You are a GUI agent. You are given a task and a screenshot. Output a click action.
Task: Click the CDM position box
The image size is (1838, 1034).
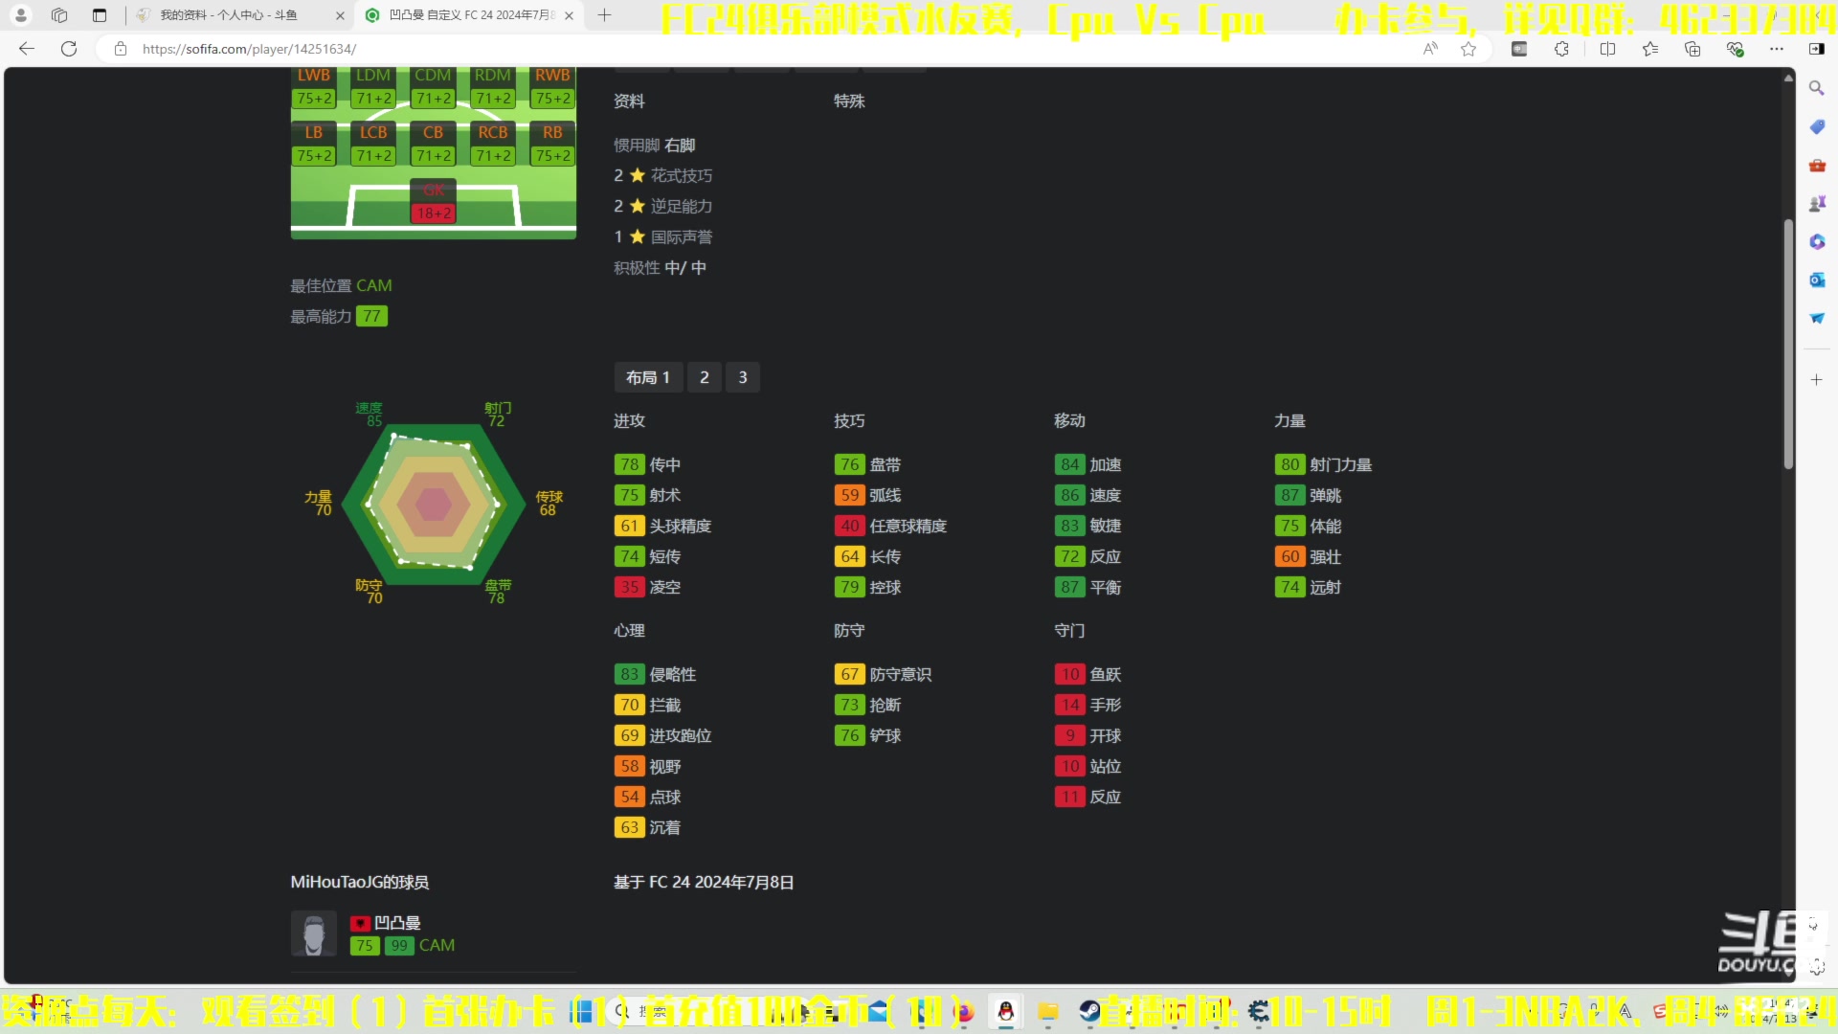pos(434,87)
